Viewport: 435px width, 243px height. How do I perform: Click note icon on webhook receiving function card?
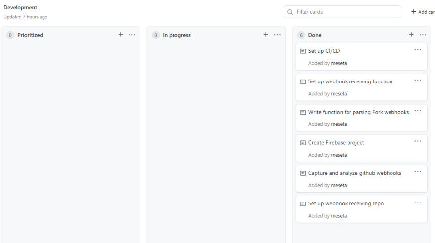tap(303, 81)
